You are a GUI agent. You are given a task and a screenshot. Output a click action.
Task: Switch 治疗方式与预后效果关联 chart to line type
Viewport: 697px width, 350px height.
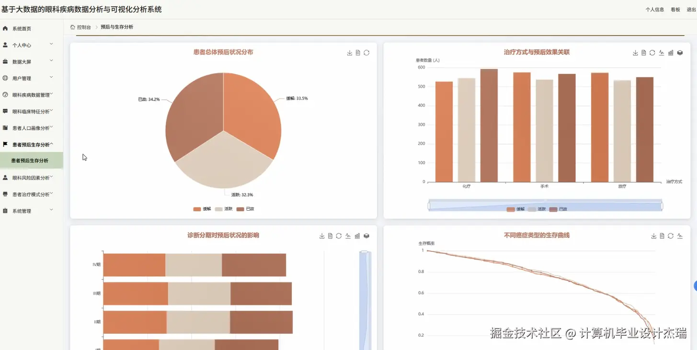point(662,53)
